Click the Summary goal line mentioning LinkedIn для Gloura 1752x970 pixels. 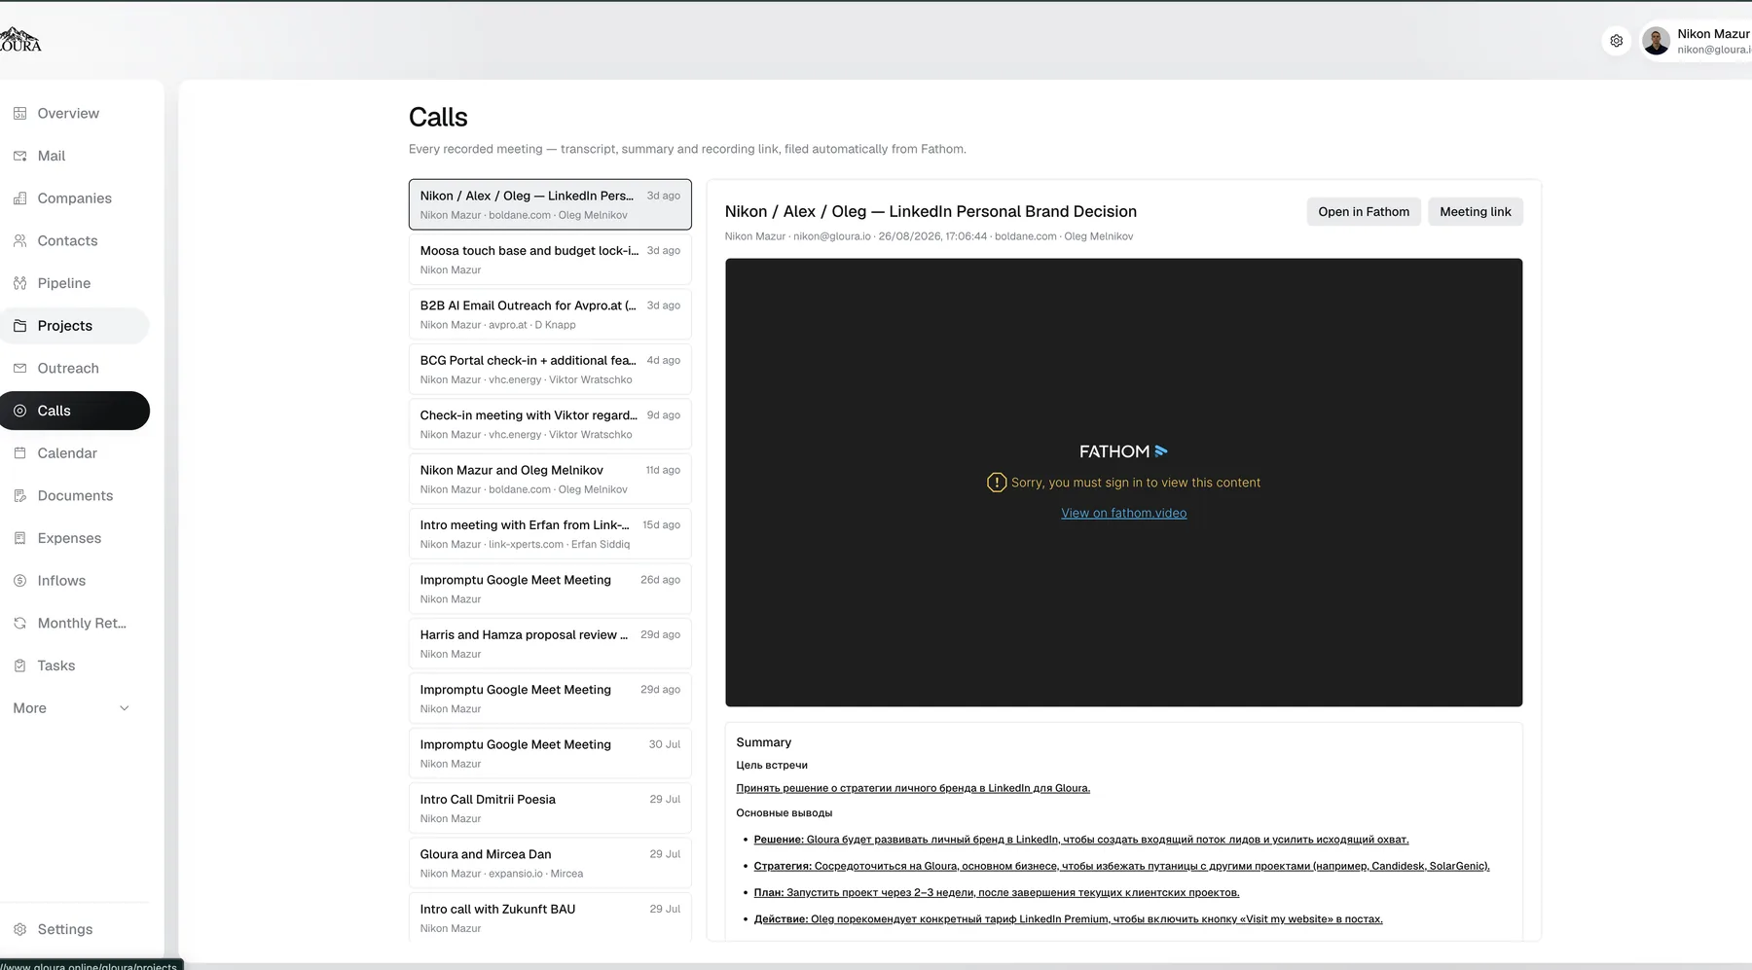(x=913, y=788)
